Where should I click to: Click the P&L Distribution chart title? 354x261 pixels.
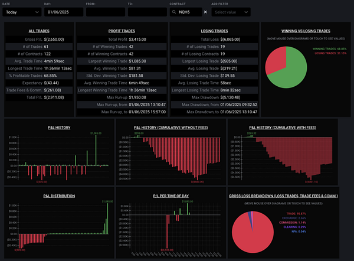pyautogui.click(x=59, y=196)
